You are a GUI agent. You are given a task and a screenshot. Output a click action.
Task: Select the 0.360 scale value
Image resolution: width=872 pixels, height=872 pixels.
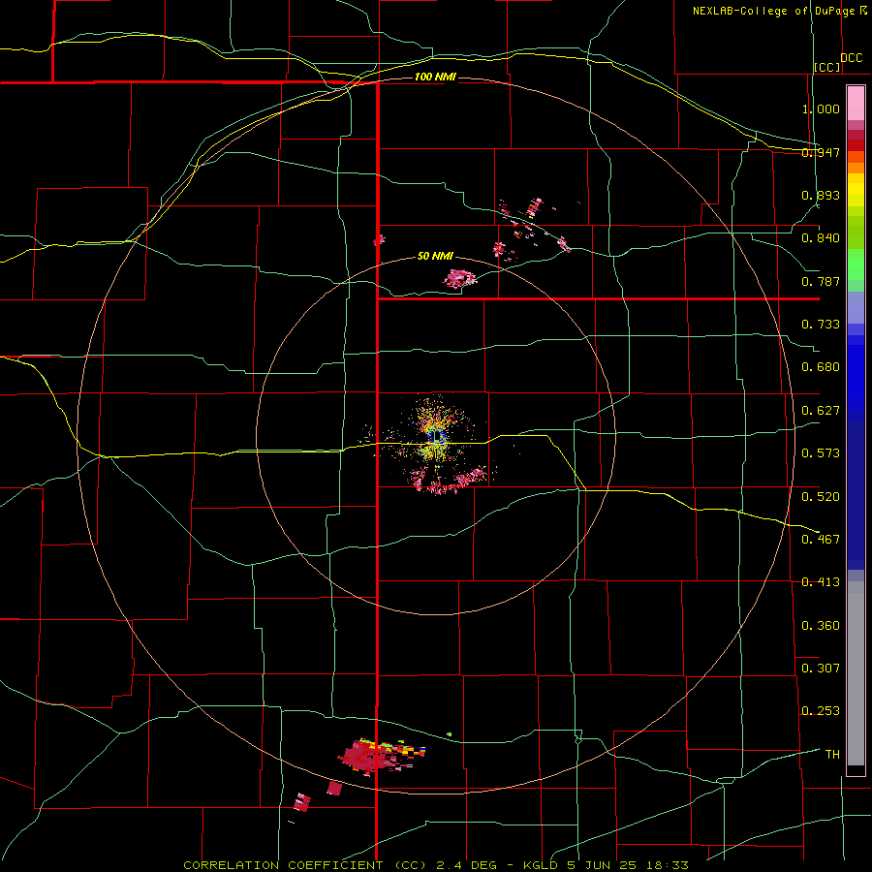pos(821,626)
